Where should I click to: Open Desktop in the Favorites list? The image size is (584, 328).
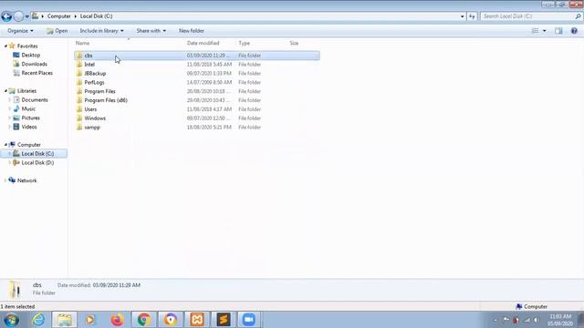(x=30, y=55)
